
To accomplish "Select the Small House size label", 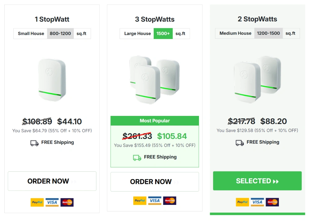I will (31, 34).
